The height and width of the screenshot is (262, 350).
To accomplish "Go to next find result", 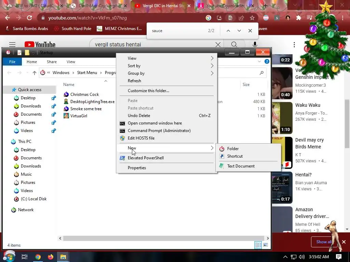I will coord(239,31).
